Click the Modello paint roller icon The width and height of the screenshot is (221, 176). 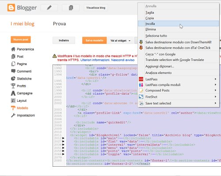pyautogui.click(x=13, y=108)
